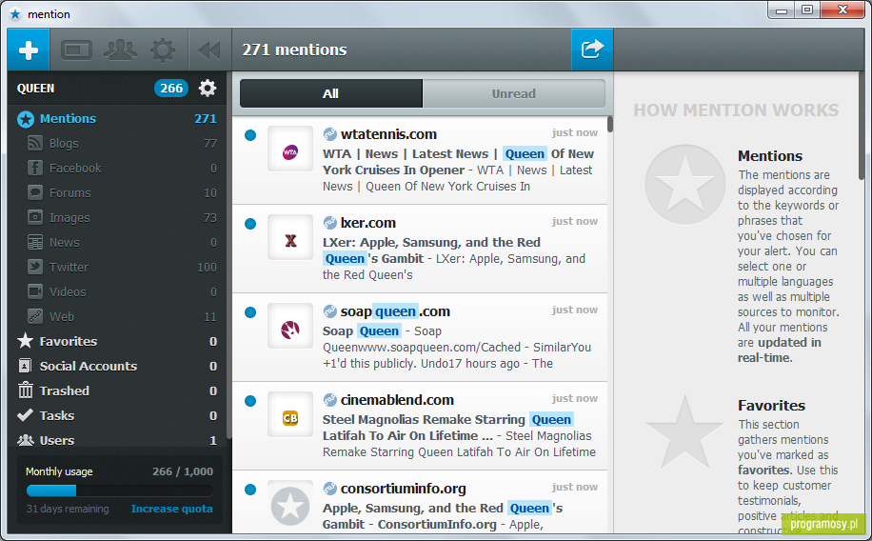Open settings gear in top toolbar
This screenshot has height=541, width=872.
click(163, 50)
